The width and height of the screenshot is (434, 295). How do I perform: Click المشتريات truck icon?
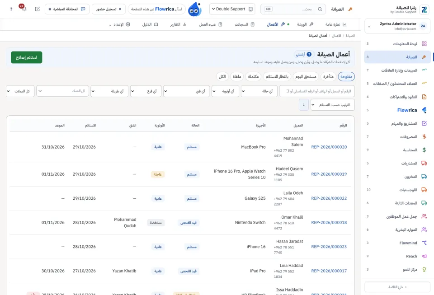point(424,163)
